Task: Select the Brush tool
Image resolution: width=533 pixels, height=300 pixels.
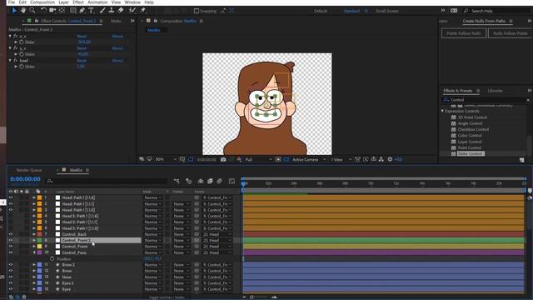Action: point(102,11)
